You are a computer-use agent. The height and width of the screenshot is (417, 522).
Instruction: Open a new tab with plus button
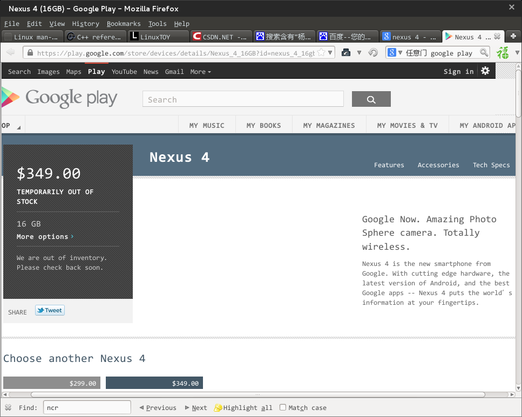pyautogui.click(x=513, y=36)
